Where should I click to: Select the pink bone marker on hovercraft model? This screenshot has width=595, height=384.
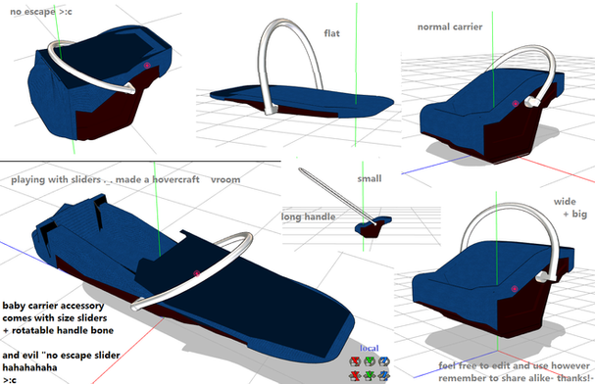click(x=197, y=273)
